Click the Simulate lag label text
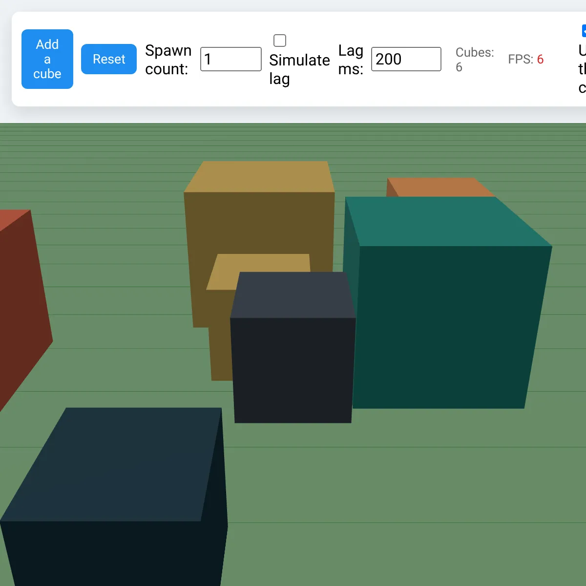This screenshot has height=586, width=586. pyautogui.click(x=299, y=69)
